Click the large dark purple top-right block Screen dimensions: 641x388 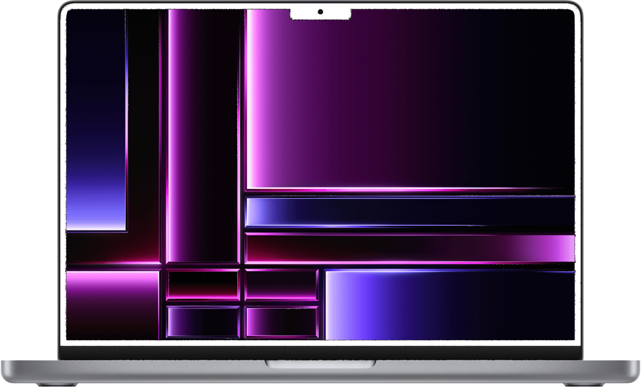click(429, 96)
